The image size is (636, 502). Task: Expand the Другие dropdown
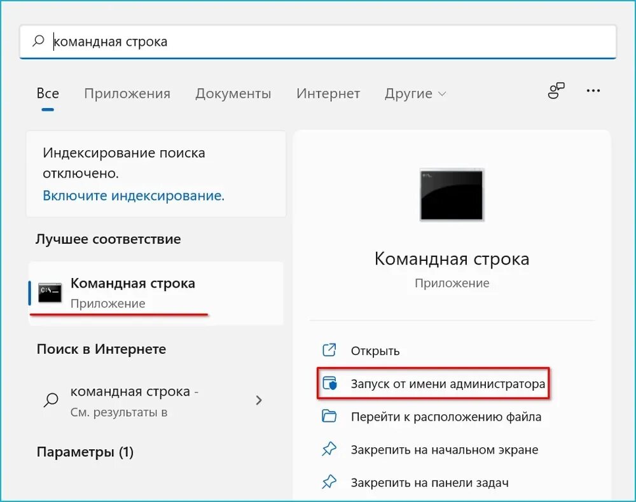pos(415,94)
